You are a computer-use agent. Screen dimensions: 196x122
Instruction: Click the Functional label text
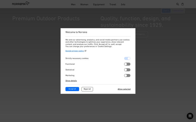click(x=70, y=64)
